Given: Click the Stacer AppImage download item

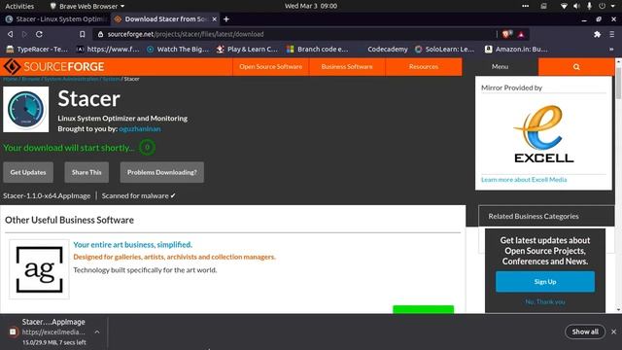Looking at the screenshot, I should pyautogui.click(x=53, y=332).
